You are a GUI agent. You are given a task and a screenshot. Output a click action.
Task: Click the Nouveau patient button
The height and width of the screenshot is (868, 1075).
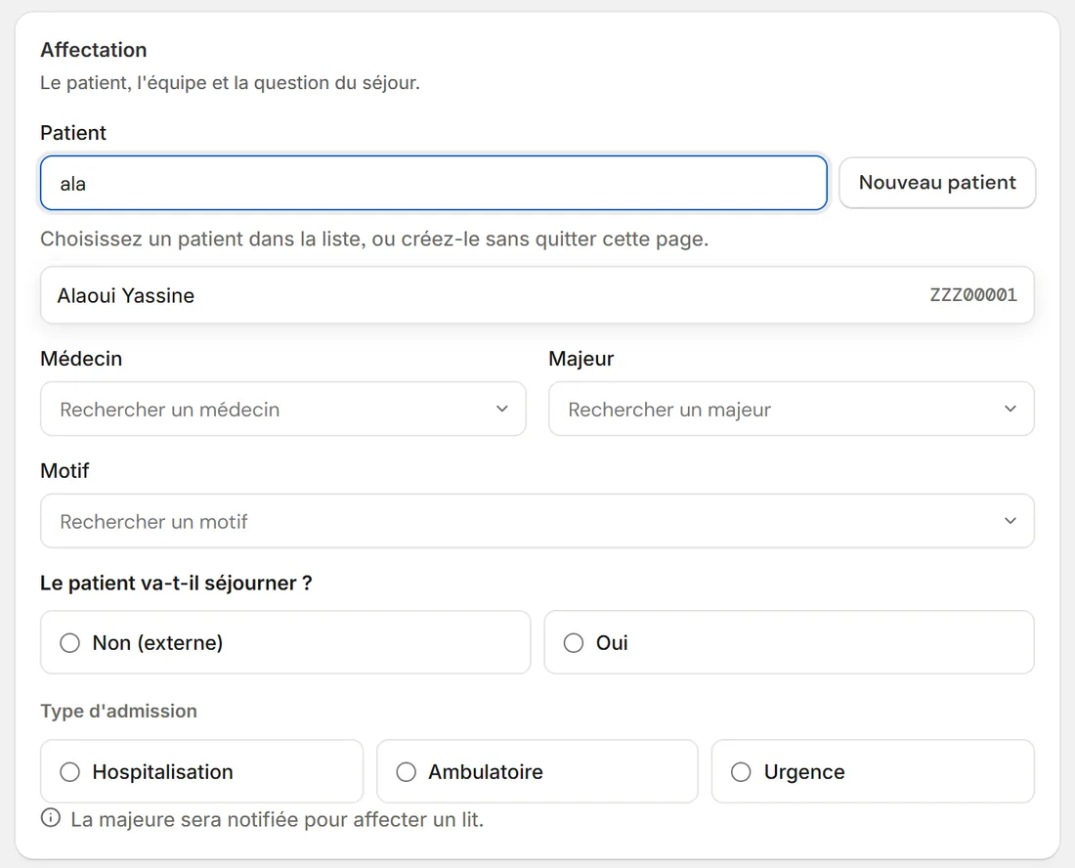[x=937, y=183]
